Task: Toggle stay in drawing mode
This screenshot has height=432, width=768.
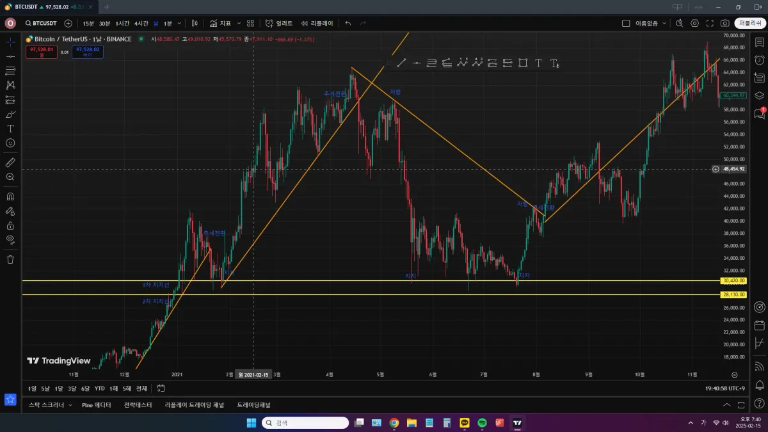Action: tap(10, 211)
